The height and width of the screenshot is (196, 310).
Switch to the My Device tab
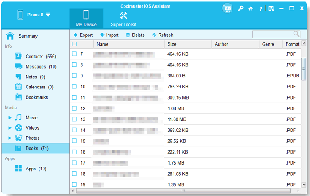click(x=86, y=19)
